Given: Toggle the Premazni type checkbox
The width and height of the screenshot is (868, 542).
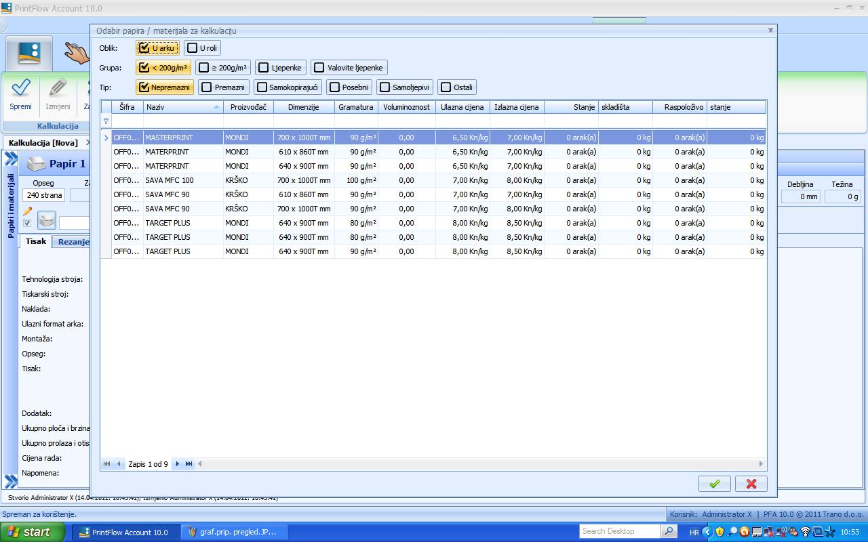Looking at the screenshot, I should tap(223, 87).
